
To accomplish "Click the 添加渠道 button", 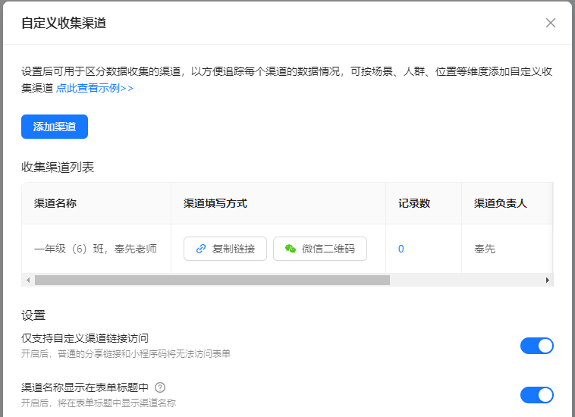I will (55, 127).
